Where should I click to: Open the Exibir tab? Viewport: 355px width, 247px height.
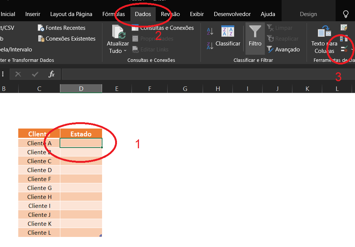pos(197,14)
